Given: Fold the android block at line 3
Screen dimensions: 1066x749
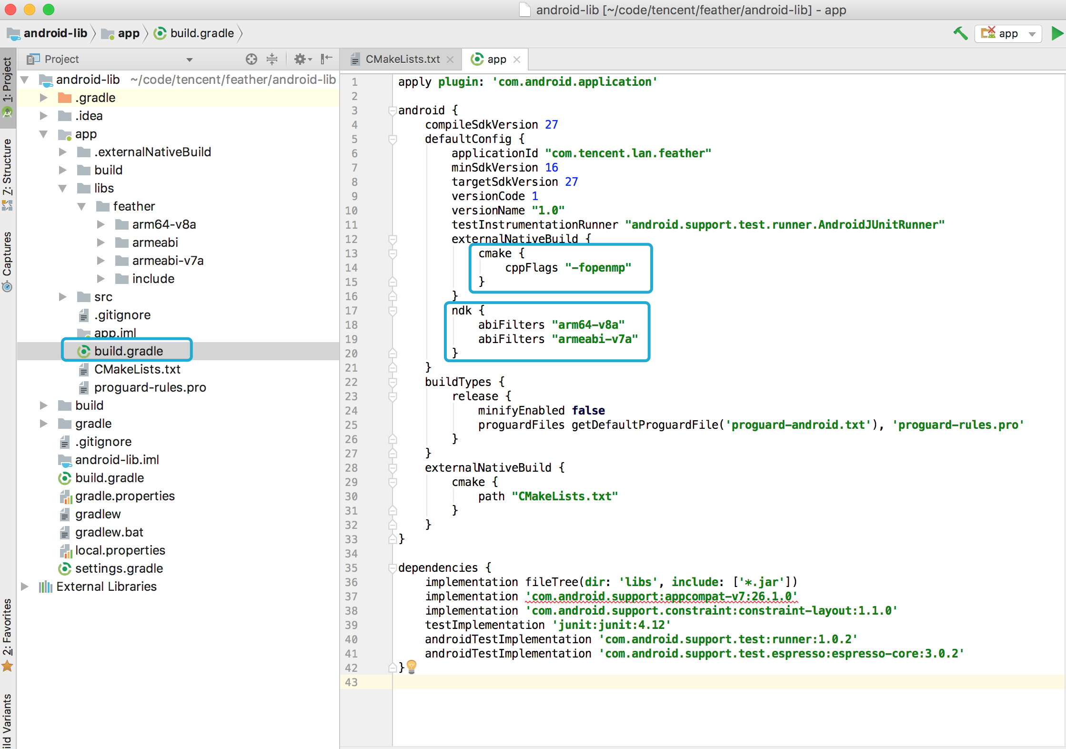Looking at the screenshot, I should pos(392,111).
